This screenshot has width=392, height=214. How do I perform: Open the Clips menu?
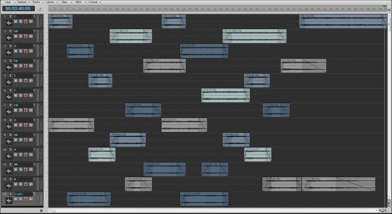pos(65,2)
